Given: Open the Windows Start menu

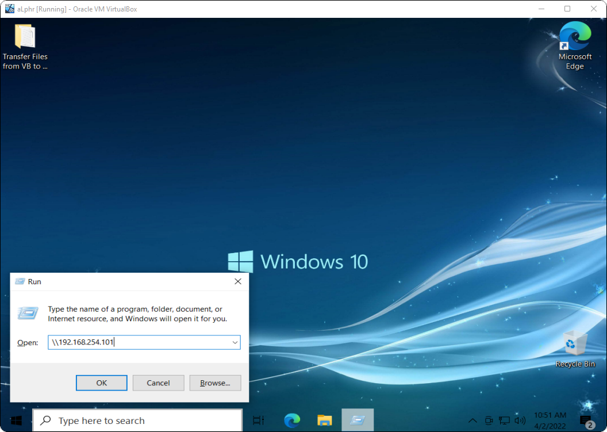Looking at the screenshot, I should coord(16,420).
